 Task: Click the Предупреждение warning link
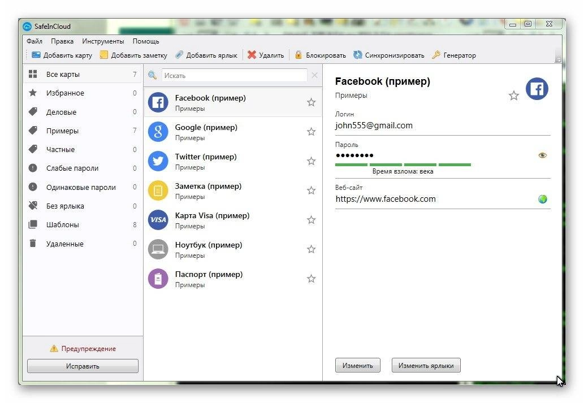click(89, 349)
